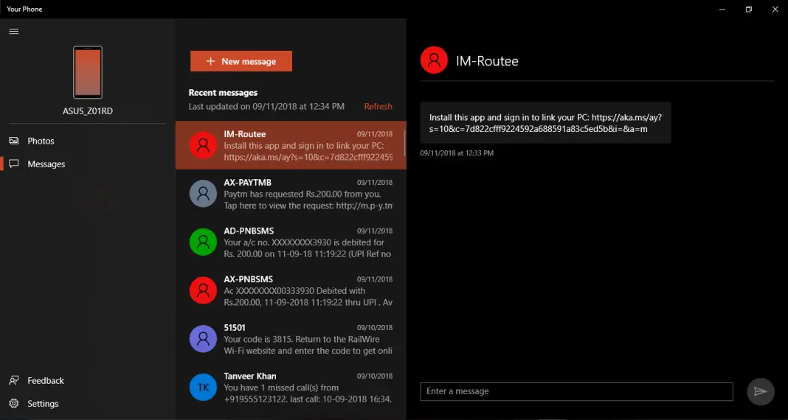Click the blue TK avatar for Tanveer Khan
Image resolution: width=788 pixels, height=420 pixels.
[203, 387]
